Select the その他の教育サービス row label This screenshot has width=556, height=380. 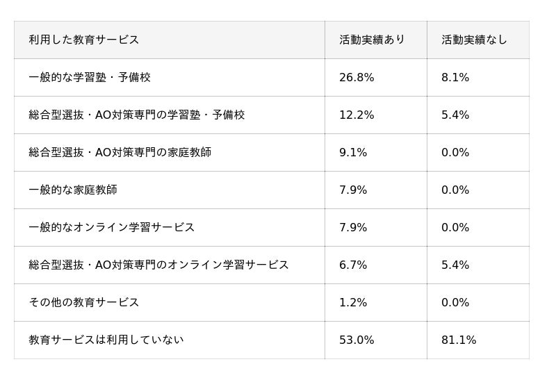(x=84, y=303)
